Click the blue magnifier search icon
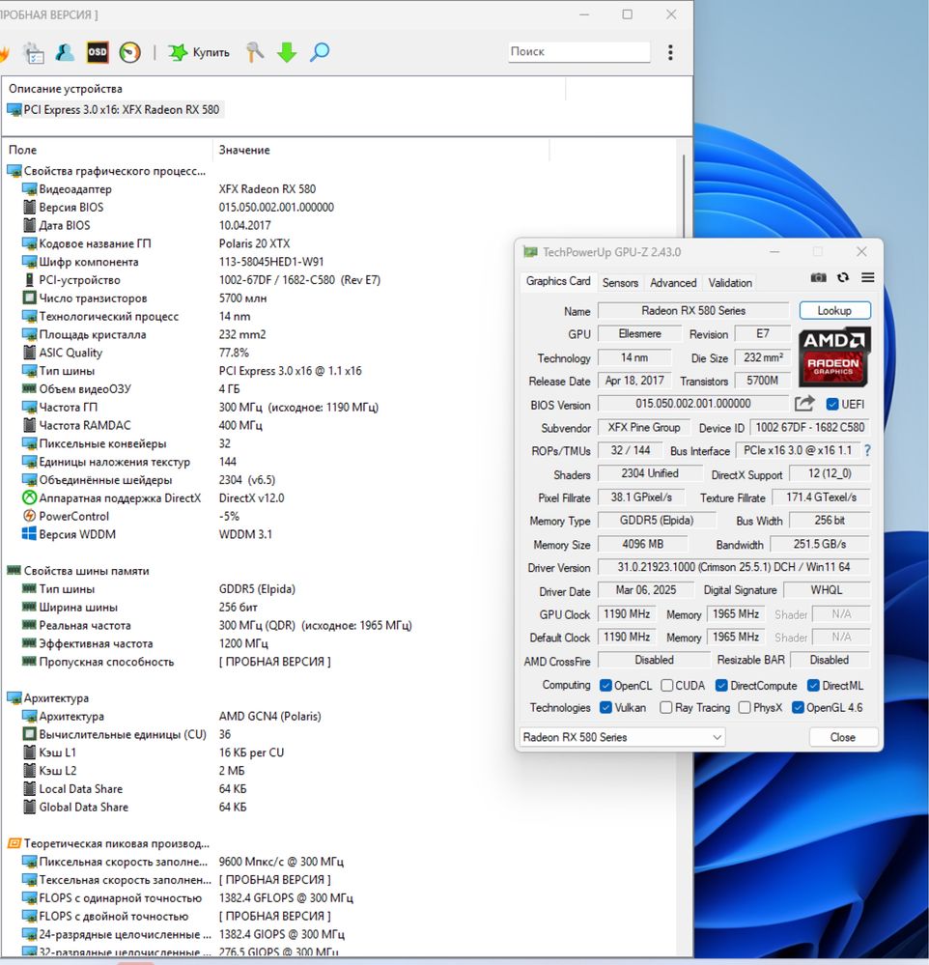 tap(320, 52)
